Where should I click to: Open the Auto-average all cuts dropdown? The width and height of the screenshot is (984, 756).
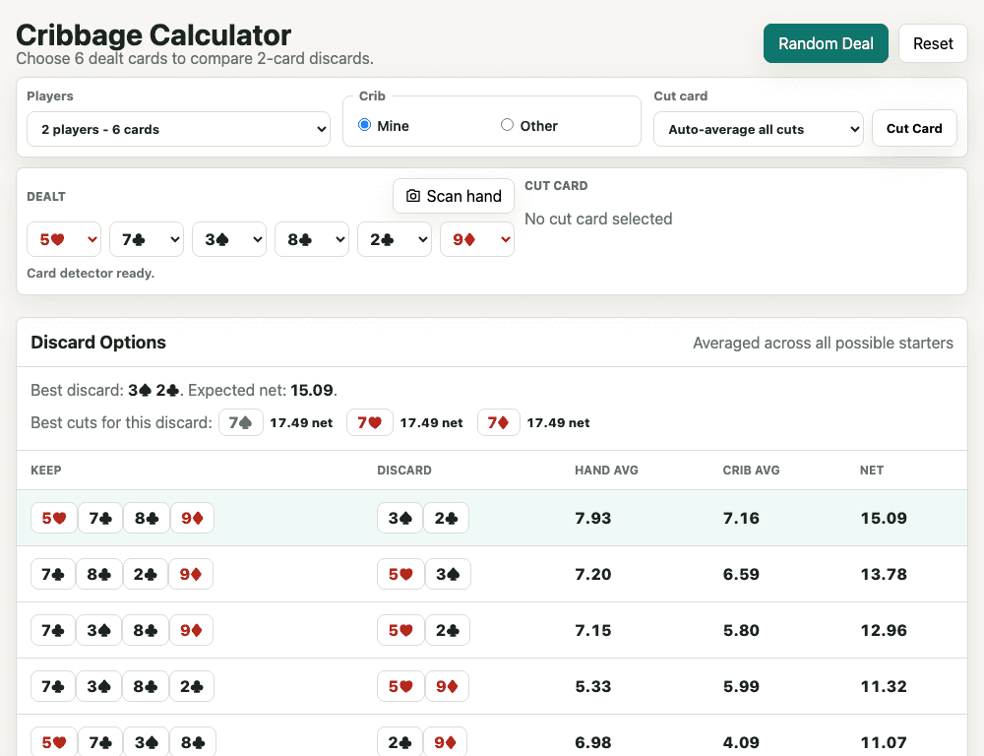tap(758, 129)
